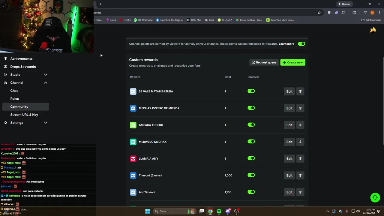Select Community in the sidebar
Viewport: 384px width, 216px height.
25,107
